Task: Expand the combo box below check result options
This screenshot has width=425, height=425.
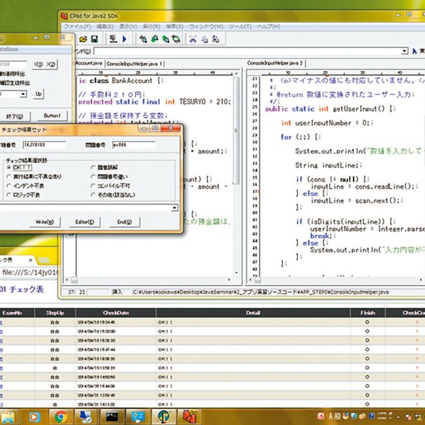Action: 175,208
